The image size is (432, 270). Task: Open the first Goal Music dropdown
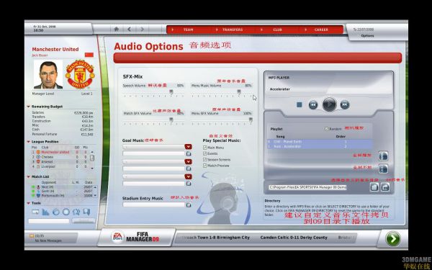click(x=188, y=147)
